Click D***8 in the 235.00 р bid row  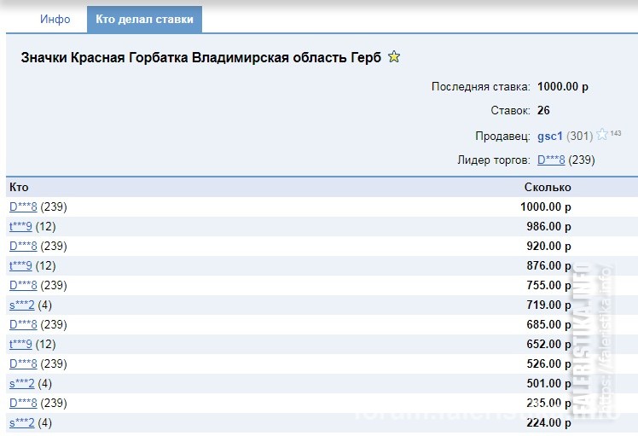coord(23,403)
